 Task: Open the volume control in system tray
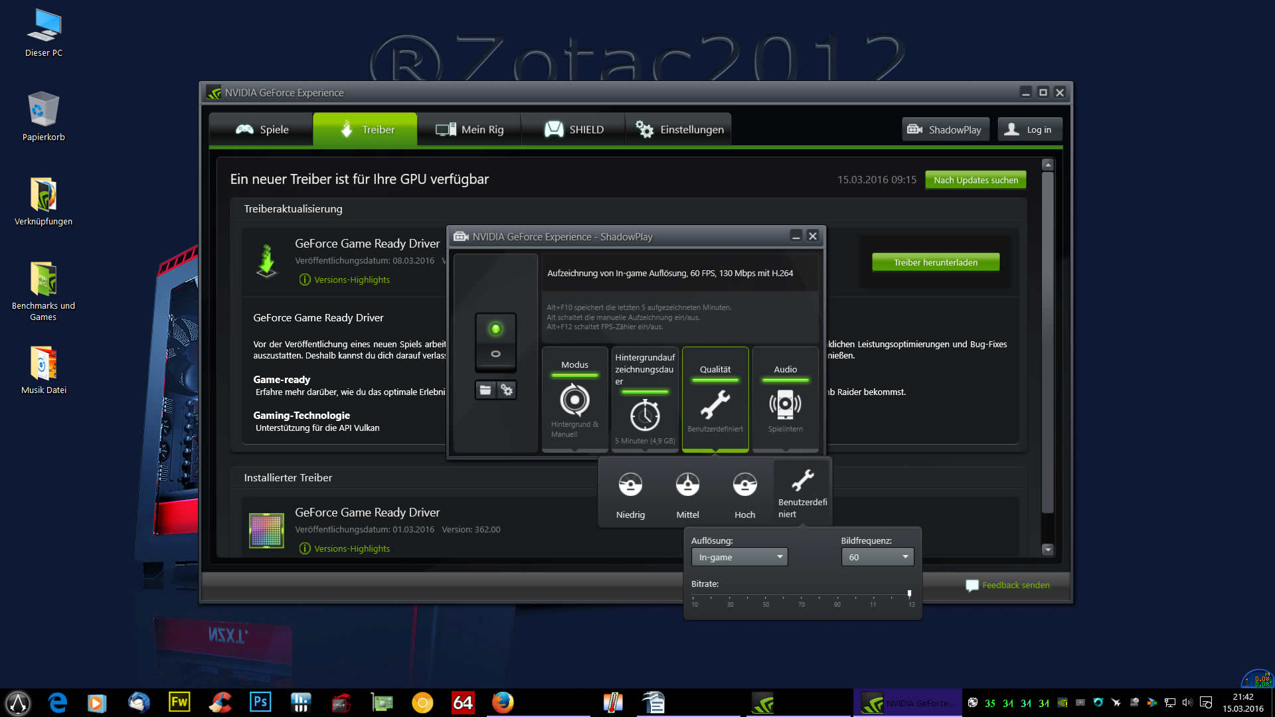1187,702
